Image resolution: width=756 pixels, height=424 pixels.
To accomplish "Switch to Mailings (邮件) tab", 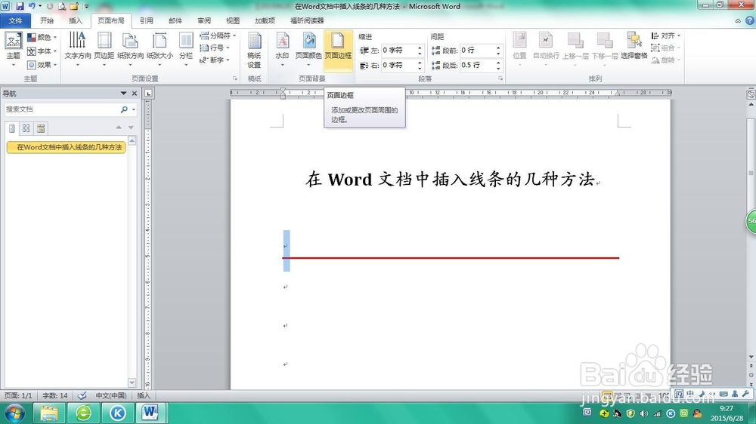I will point(175,20).
